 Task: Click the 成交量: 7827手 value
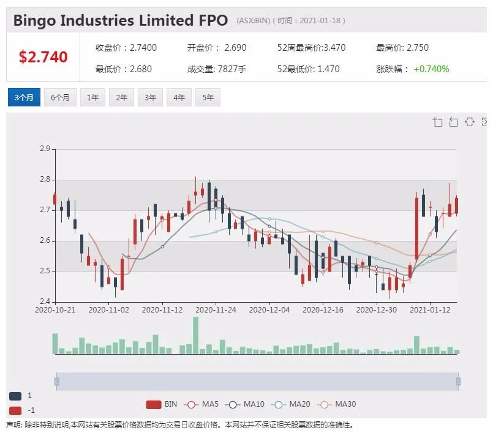pyautogui.click(x=217, y=69)
